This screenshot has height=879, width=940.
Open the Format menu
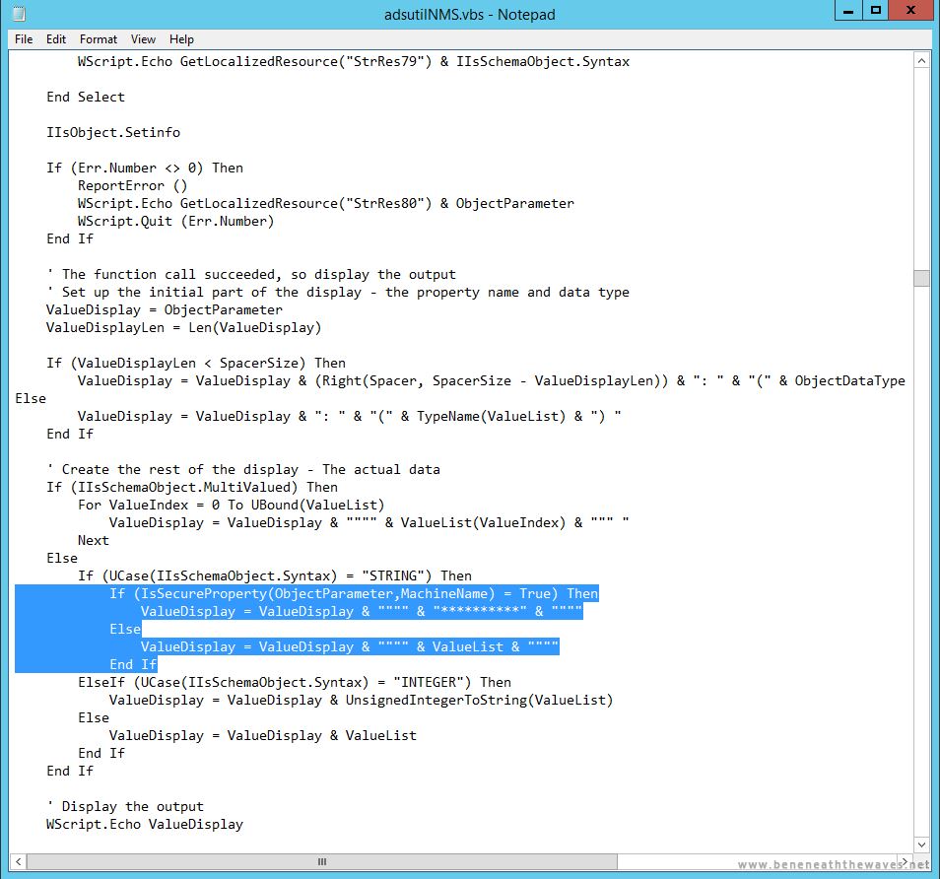[x=99, y=39]
